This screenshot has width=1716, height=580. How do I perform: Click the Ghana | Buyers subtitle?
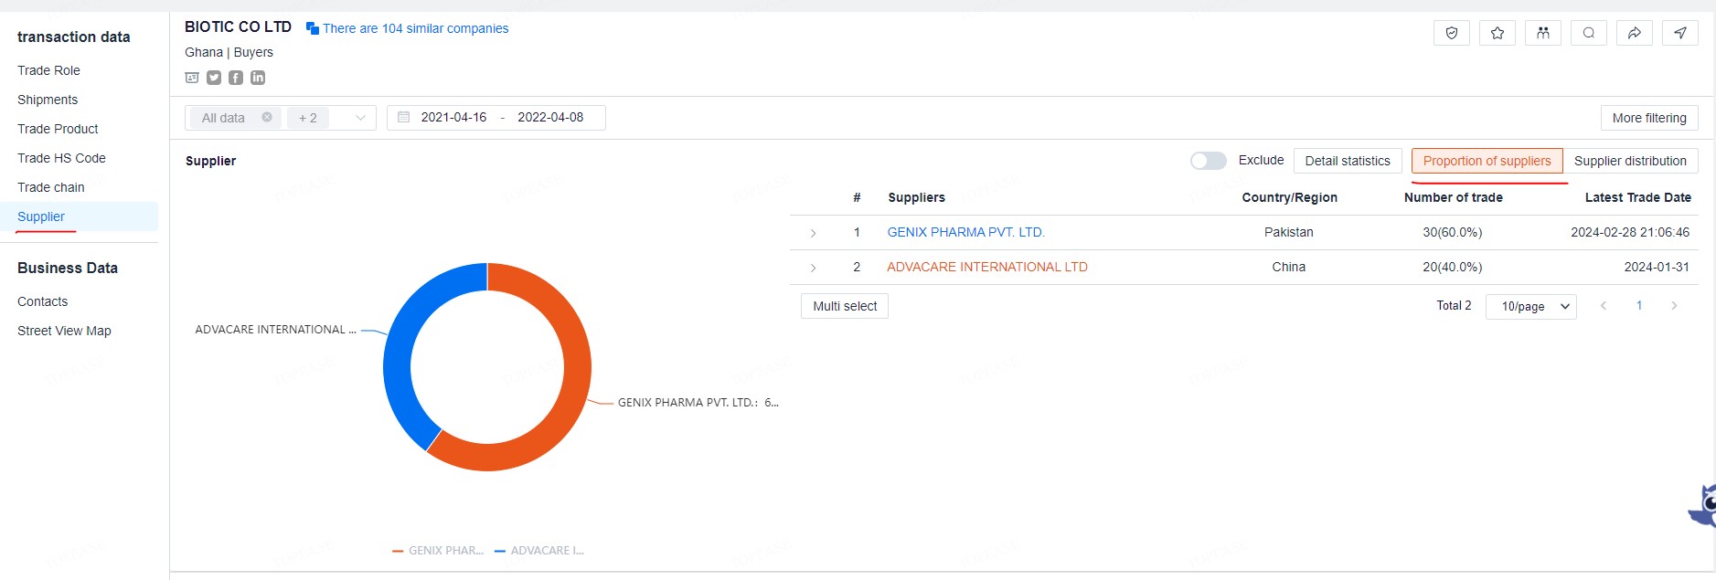229,52
